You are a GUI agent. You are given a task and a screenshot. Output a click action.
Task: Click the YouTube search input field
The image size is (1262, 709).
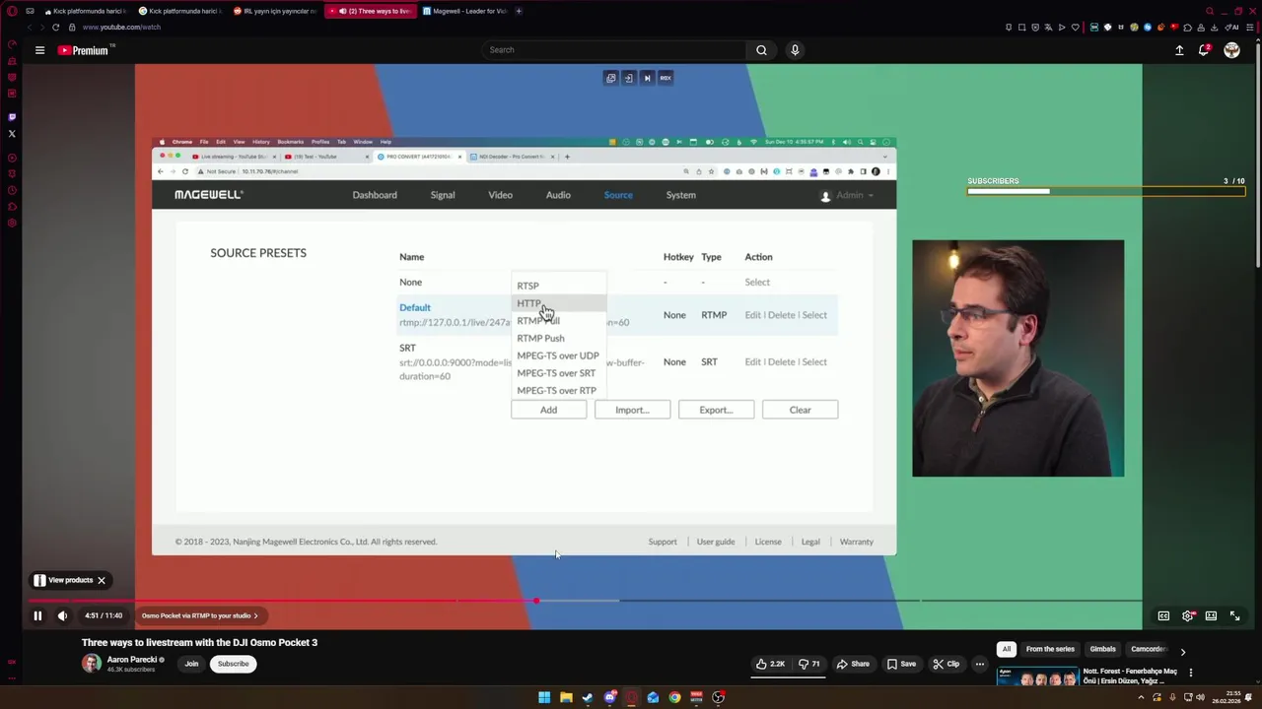point(614,50)
